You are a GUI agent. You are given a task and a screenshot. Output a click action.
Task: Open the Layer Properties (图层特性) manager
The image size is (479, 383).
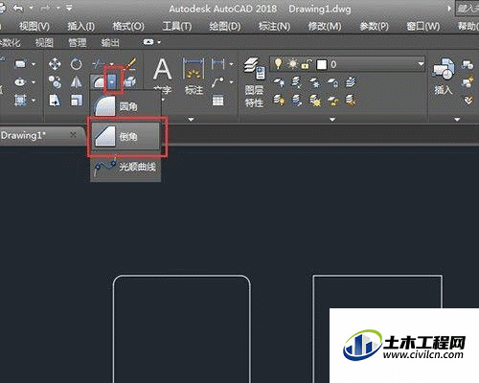click(254, 82)
